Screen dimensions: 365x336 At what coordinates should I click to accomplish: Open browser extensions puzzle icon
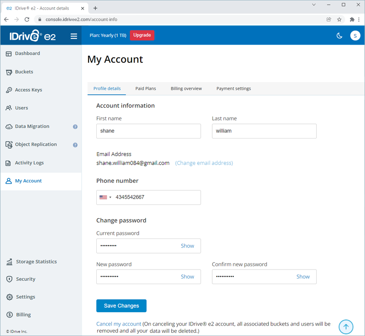352,20
